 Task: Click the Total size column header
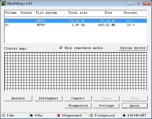(78, 13)
